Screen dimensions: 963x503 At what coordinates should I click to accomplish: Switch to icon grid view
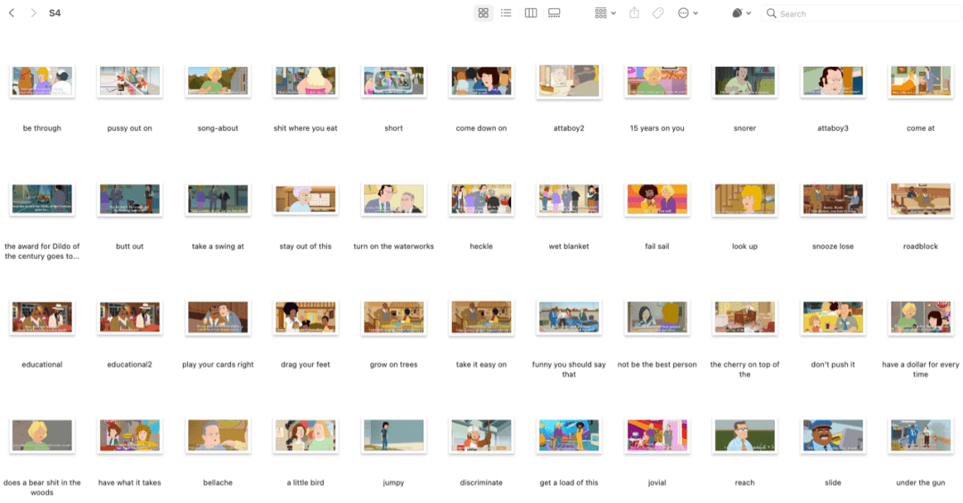(483, 12)
